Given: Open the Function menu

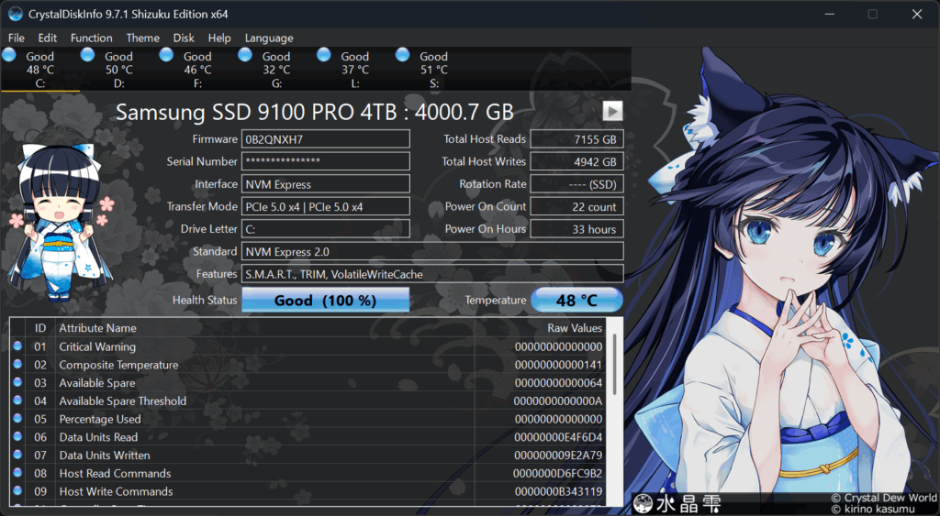Looking at the screenshot, I should point(91,38).
